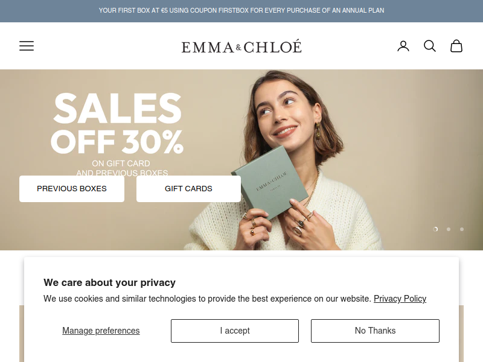Open the search magnifier icon
The width and height of the screenshot is (483, 362).
point(430,46)
